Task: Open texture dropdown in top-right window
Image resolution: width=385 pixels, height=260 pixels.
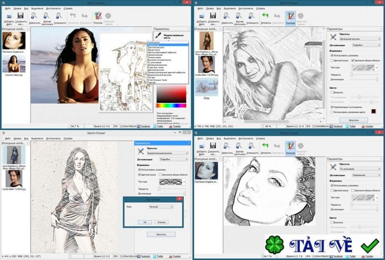Action: coord(365,67)
